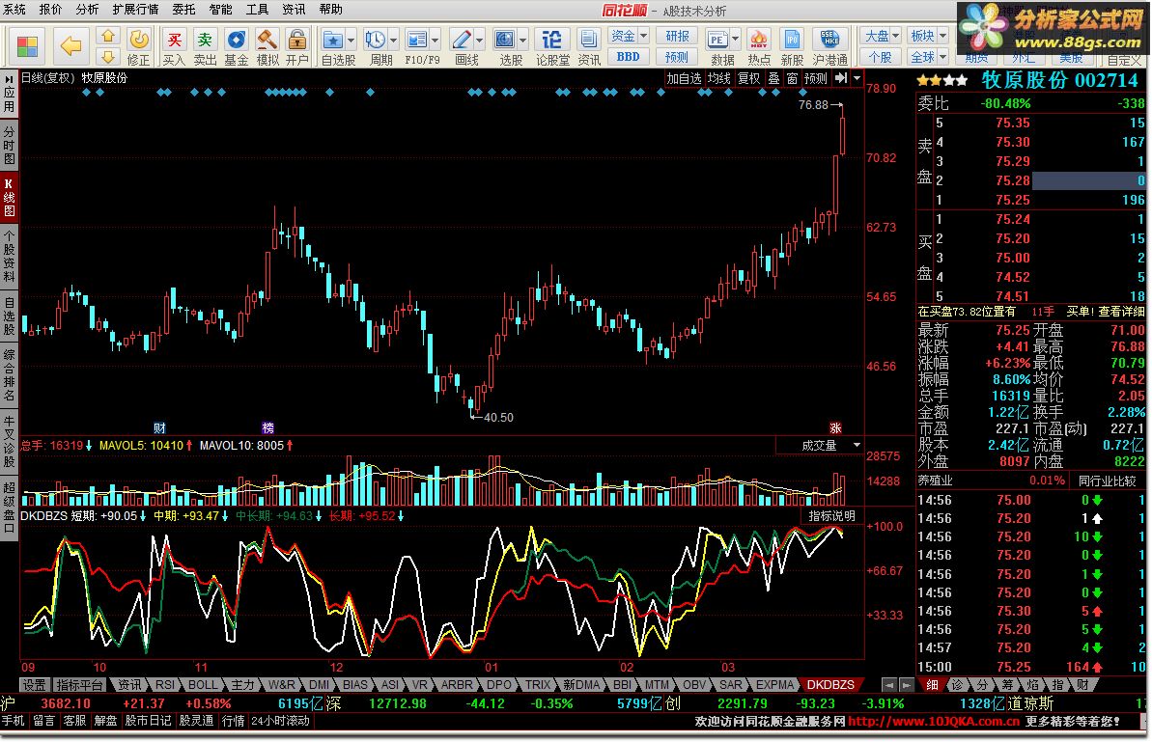This screenshot has height=742, width=1152.
Task: Open the 系统 menu
Action: click(14, 10)
